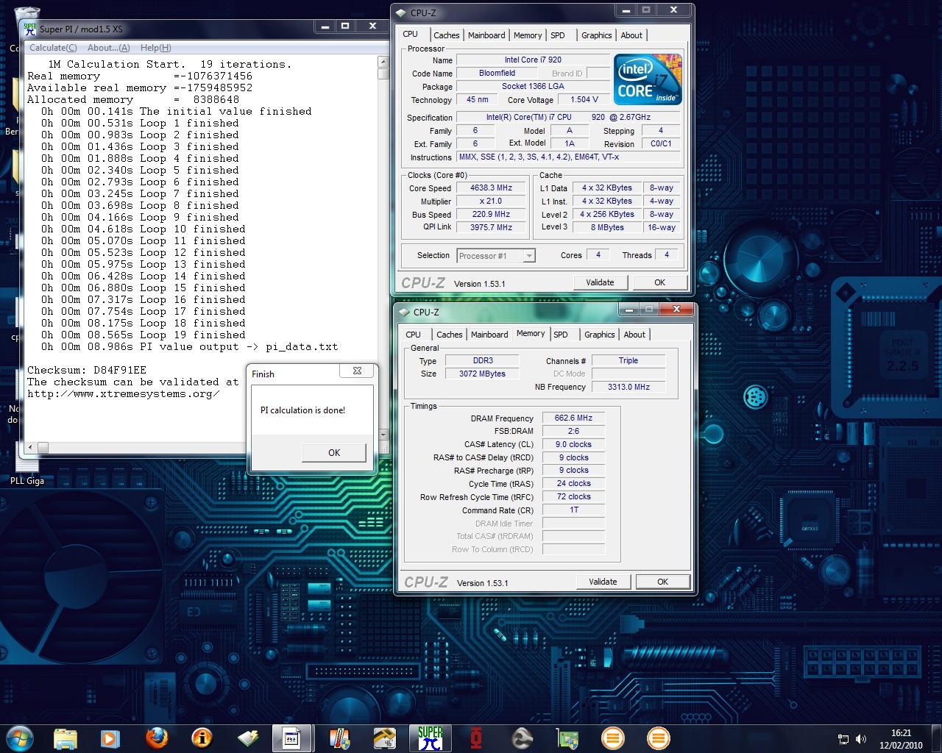Switch to SPD tab in top CPU-Z window

[558, 35]
